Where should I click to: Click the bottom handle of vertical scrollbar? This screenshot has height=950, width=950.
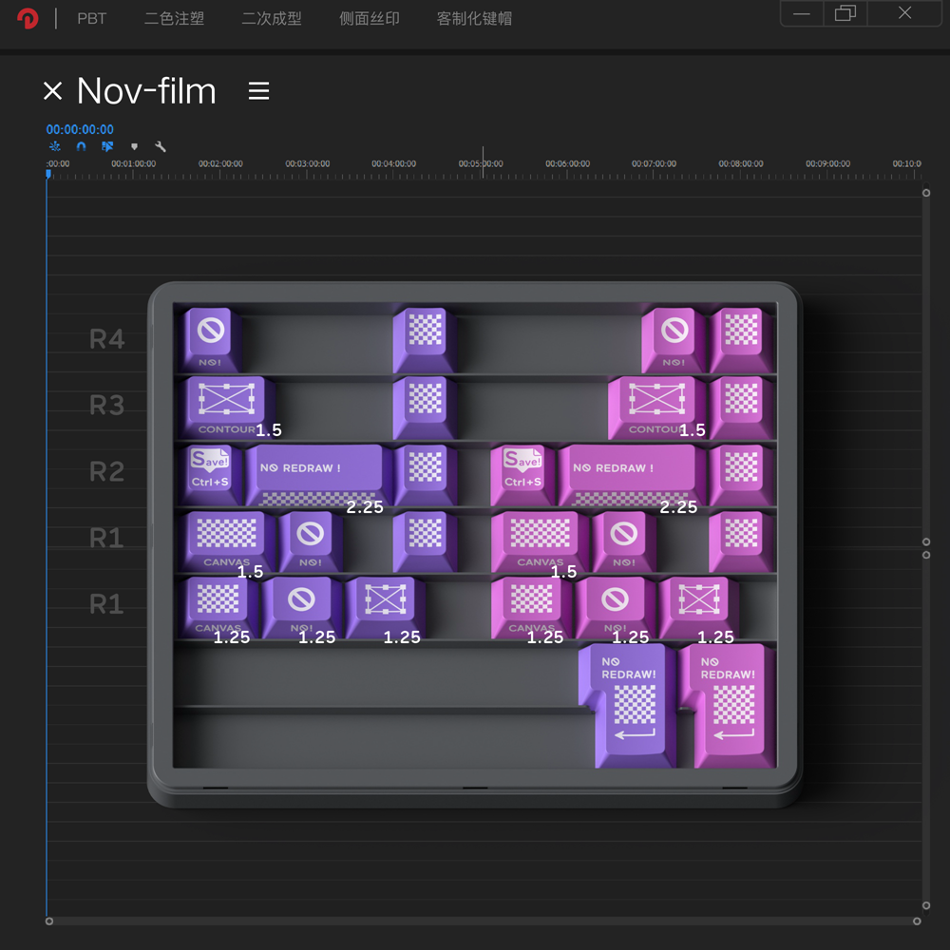point(925,905)
